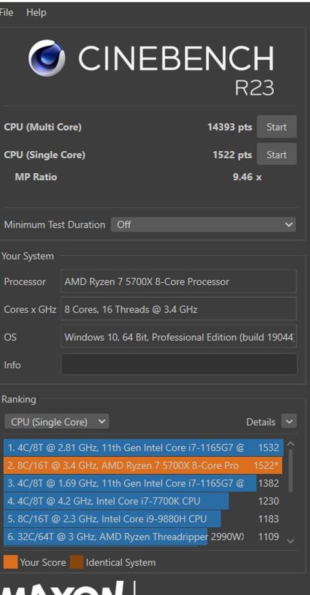Click the brown Identical System legend swatch
The image size is (310, 595).
point(76,562)
